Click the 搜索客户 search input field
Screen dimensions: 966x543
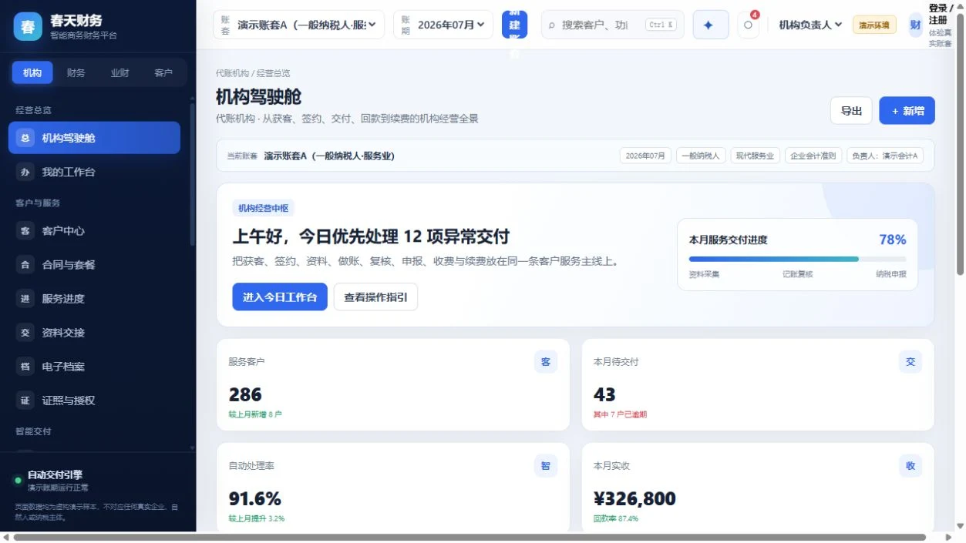(x=613, y=25)
